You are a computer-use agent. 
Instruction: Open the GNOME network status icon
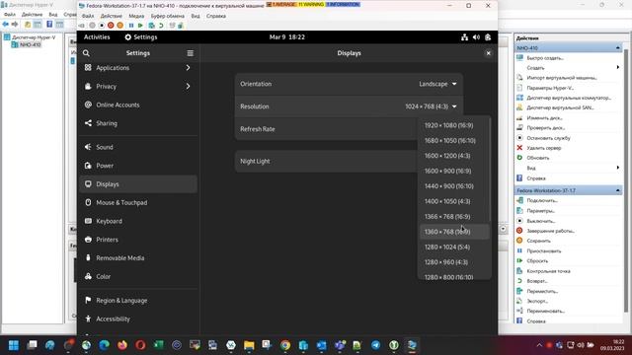click(465, 37)
